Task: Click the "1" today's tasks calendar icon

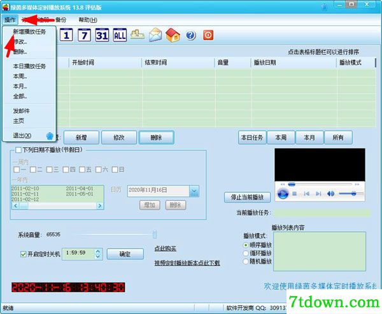Action: pyautogui.click(x=66, y=35)
